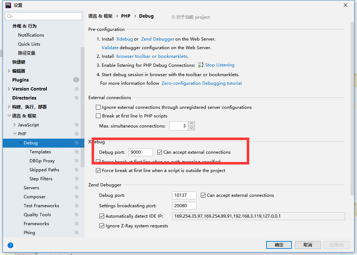Click the PhpStorm logo in title bar
The image size is (357, 255).
8,5
